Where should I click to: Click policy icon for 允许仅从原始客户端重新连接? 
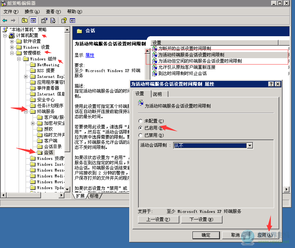(x=154, y=67)
